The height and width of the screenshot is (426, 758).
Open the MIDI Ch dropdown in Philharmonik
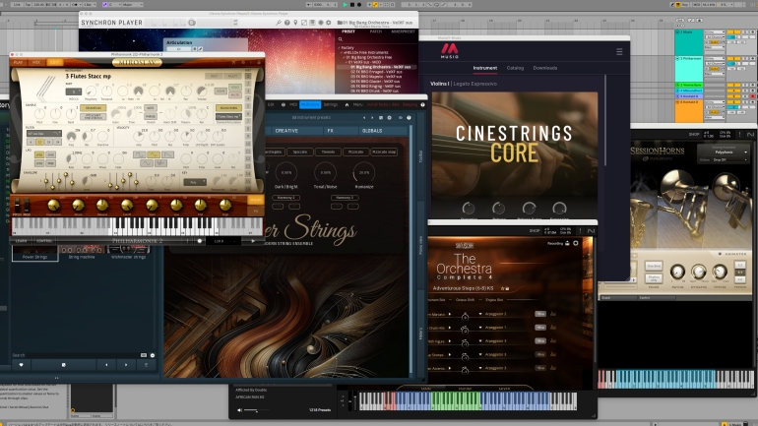tap(74, 91)
